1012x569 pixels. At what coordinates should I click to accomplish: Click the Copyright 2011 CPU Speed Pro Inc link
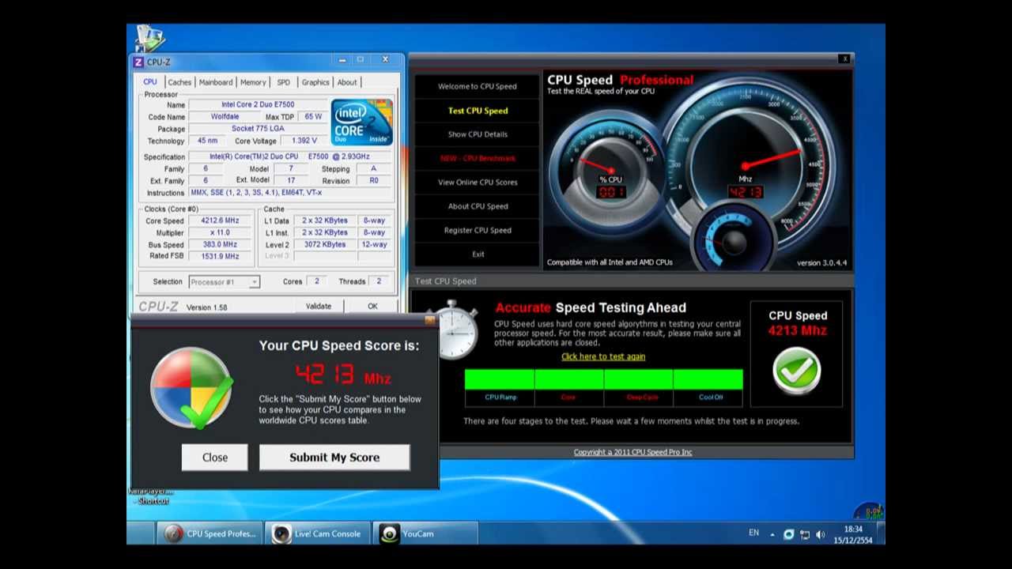[632, 452]
